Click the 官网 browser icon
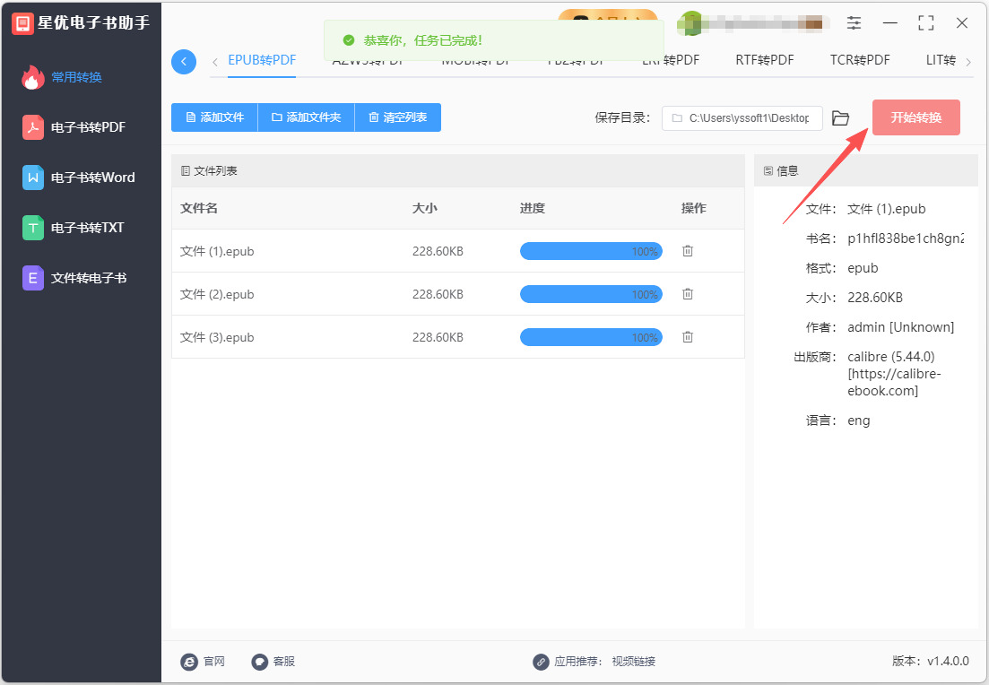The width and height of the screenshot is (989, 685). click(x=189, y=662)
